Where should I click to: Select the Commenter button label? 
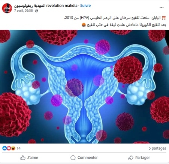point(88,158)
